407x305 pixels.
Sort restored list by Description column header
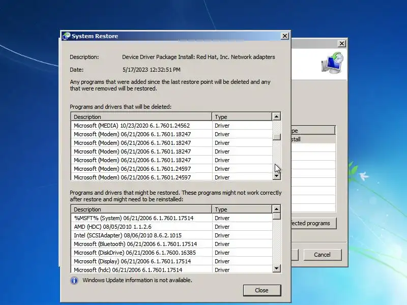coord(141,209)
